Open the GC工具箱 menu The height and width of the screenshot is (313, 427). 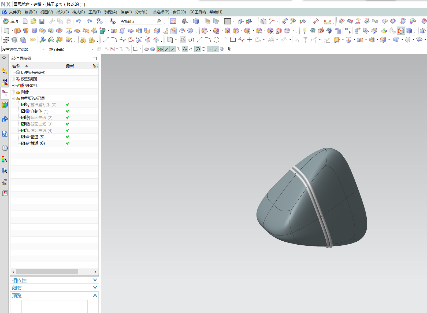198,12
